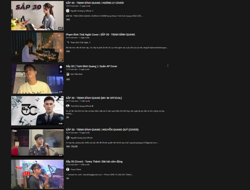Click Trịnh Đình Quang Official channel avatar

pos(67,106)
